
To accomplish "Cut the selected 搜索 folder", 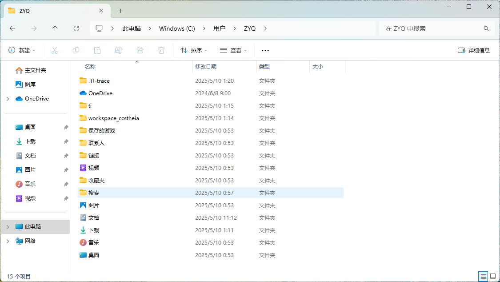I will pyautogui.click(x=54, y=50).
